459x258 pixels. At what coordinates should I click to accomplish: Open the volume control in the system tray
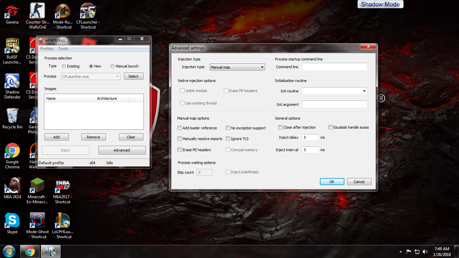click(x=425, y=251)
